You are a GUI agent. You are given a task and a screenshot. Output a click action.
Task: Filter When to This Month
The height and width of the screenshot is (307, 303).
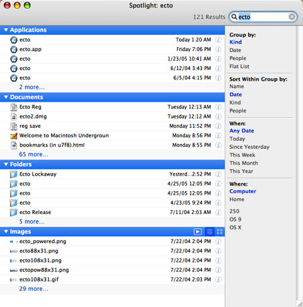click(244, 163)
